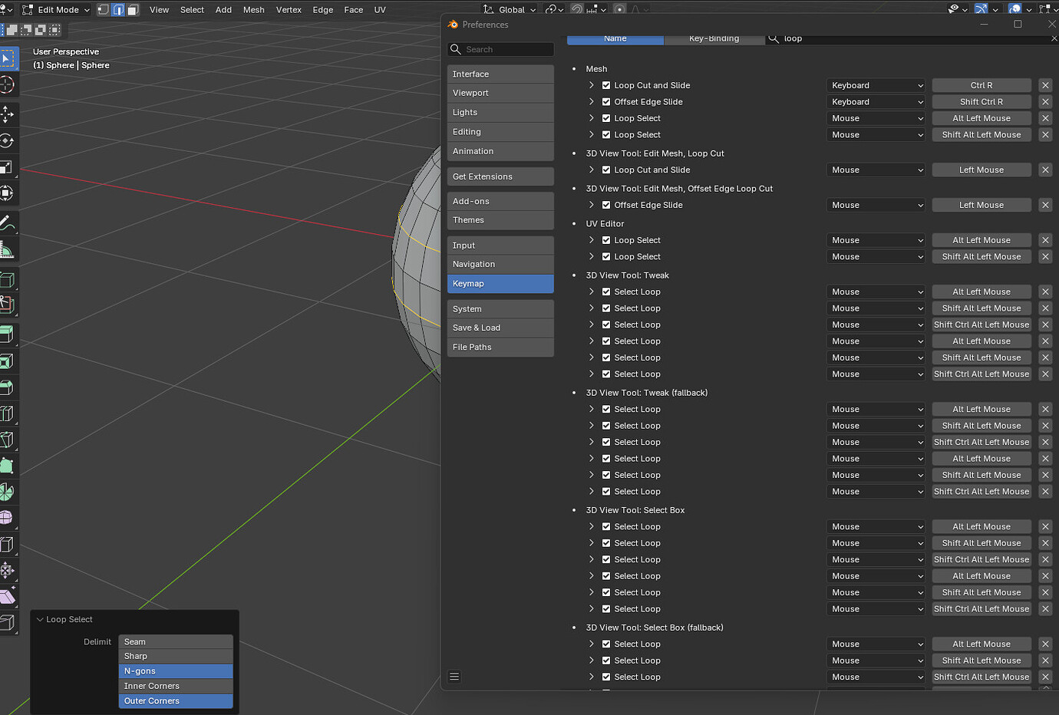The image size is (1059, 715).
Task: Toggle Sharp delimit option
Action: point(176,656)
